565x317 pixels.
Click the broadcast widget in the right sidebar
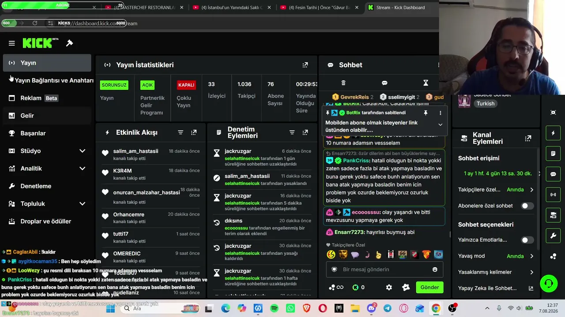tap(553, 194)
